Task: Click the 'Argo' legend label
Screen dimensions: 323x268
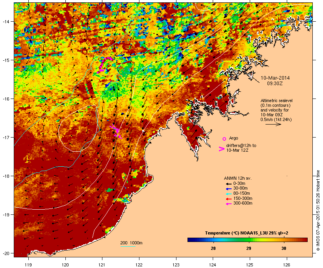Action: tap(234, 138)
